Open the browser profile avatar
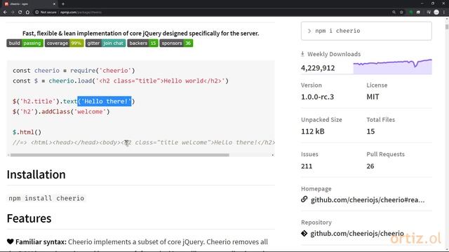The height and width of the screenshot is (252, 449). 436,13
